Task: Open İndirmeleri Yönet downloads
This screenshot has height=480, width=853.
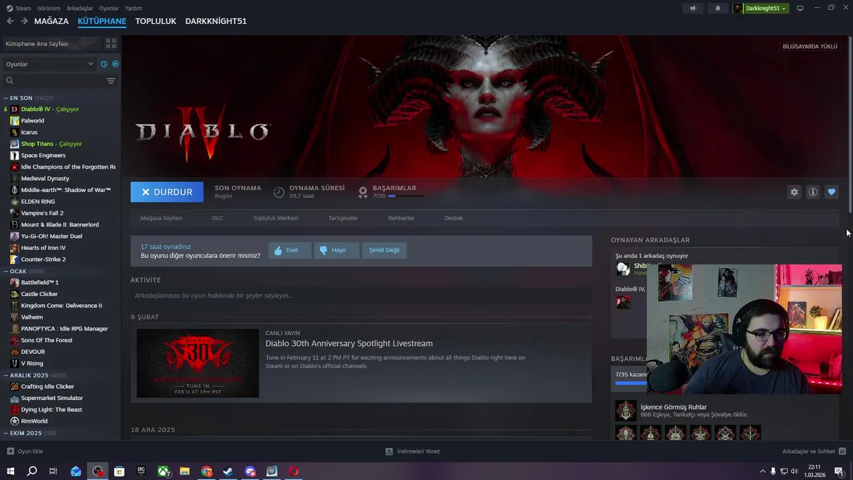Action: click(413, 451)
